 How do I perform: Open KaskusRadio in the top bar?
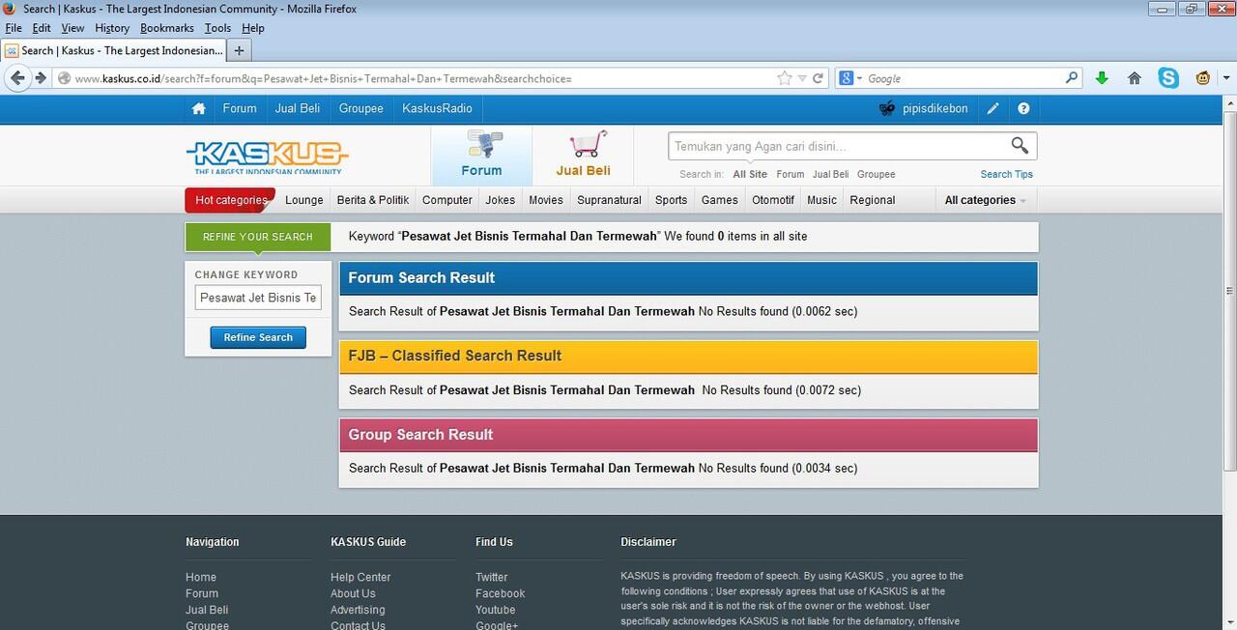(438, 108)
